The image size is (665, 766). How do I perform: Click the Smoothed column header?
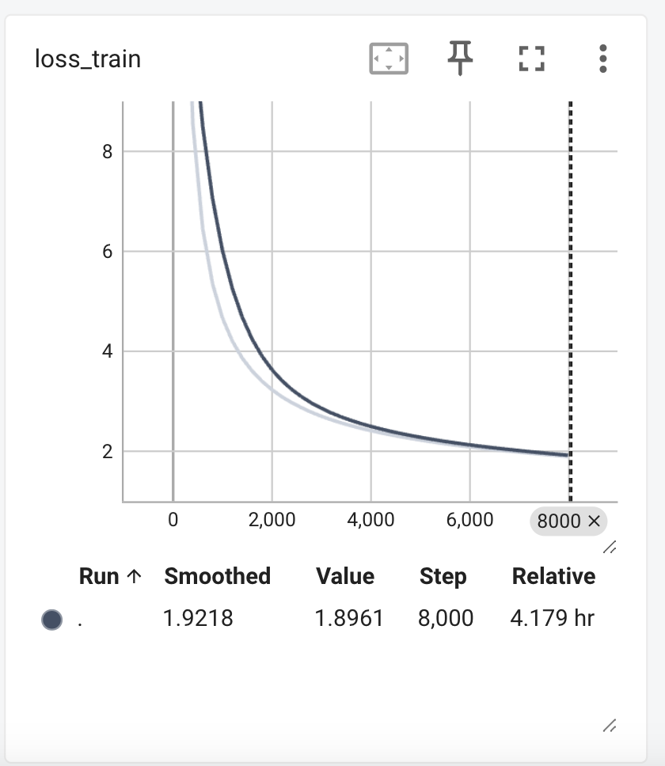[217, 576]
